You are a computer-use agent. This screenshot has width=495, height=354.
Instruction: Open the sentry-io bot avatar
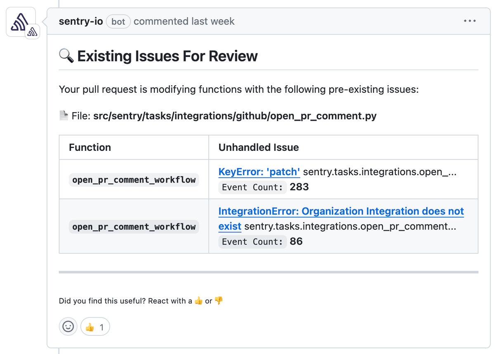pyautogui.click(x=21, y=22)
